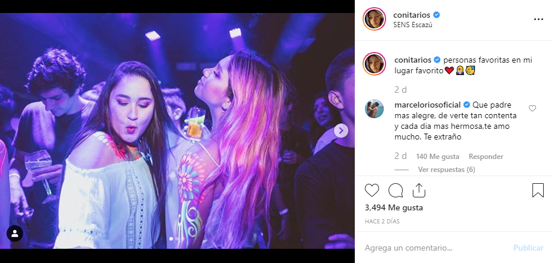Image resolution: width=552 pixels, height=263 pixels.
Task: Like the marceloriosoficial comment heart
Action: point(532,109)
